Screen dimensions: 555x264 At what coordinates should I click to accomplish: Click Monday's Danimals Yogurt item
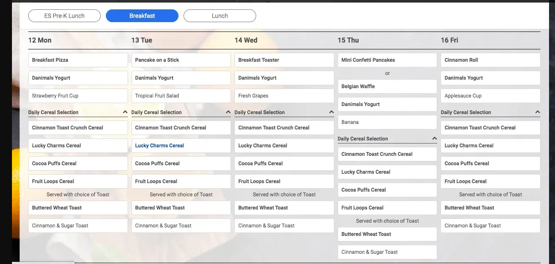[78, 78]
